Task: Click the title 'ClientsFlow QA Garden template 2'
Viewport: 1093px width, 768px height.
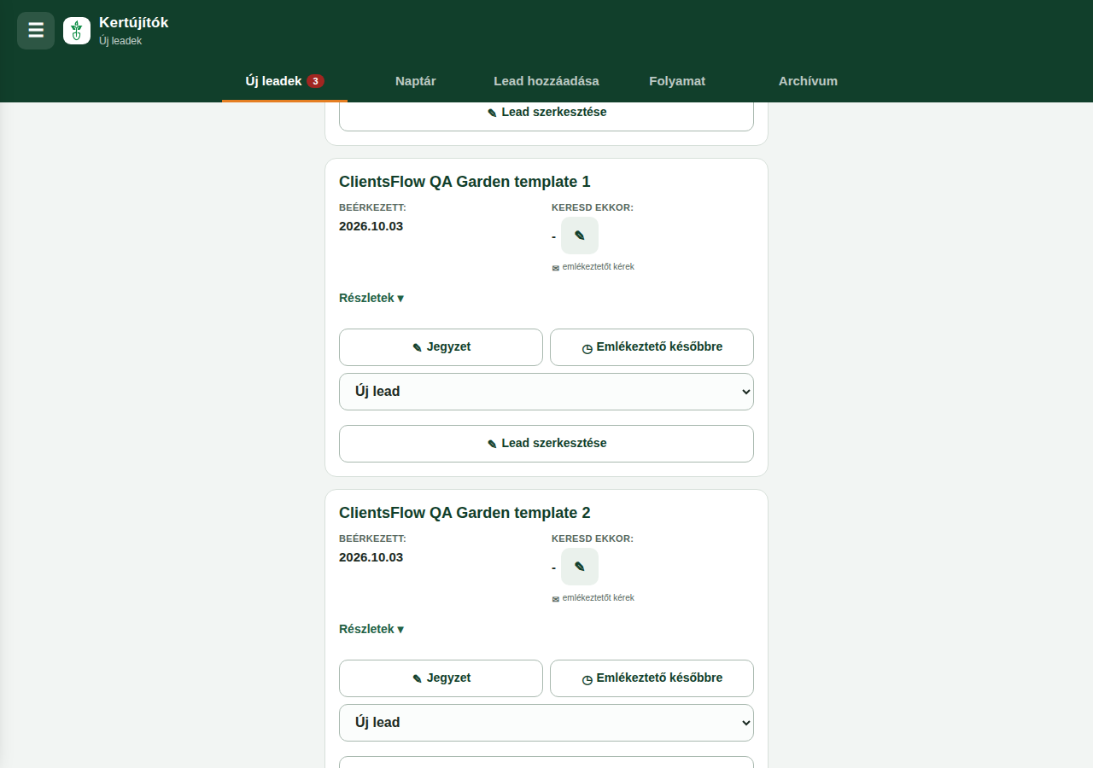Action: pyautogui.click(x=465, y=513)
